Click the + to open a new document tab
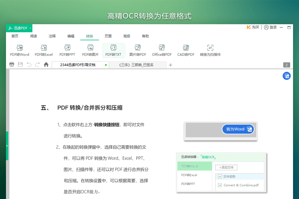The height and width of the screenshot is (199, 299). pyautogui.click(x=170, y=65)
